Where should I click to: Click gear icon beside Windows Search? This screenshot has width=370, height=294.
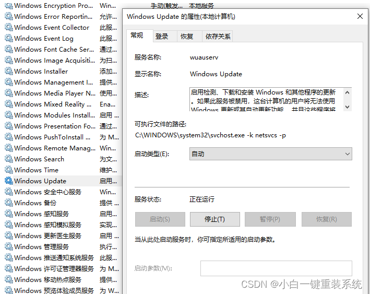tap(9, 159)
